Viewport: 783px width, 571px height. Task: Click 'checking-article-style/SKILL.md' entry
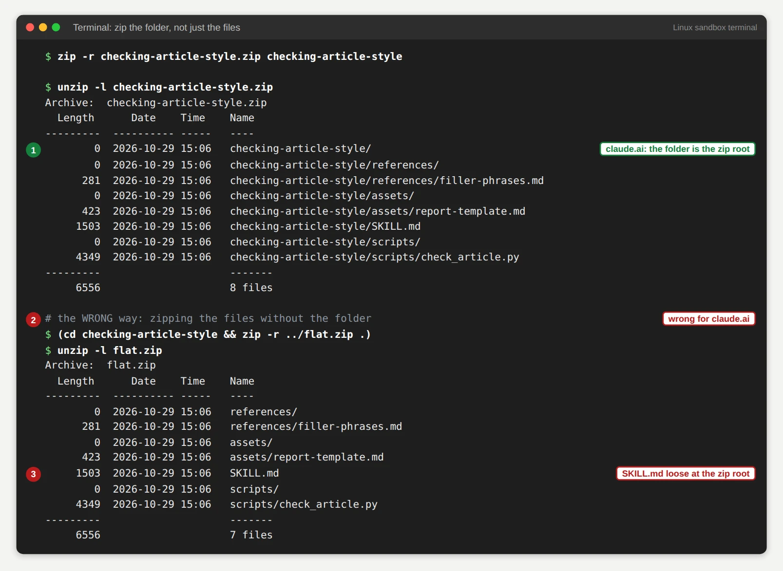325,226
